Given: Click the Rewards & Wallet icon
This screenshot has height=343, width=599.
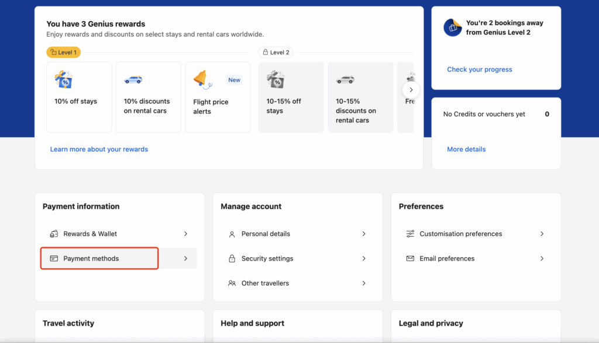Looking at the screenshot, I should [54, 234].
